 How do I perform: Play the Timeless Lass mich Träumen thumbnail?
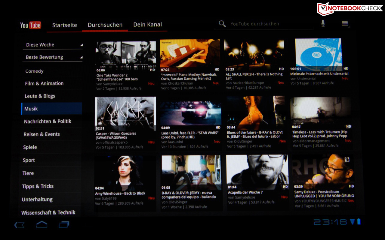[321, 113]
